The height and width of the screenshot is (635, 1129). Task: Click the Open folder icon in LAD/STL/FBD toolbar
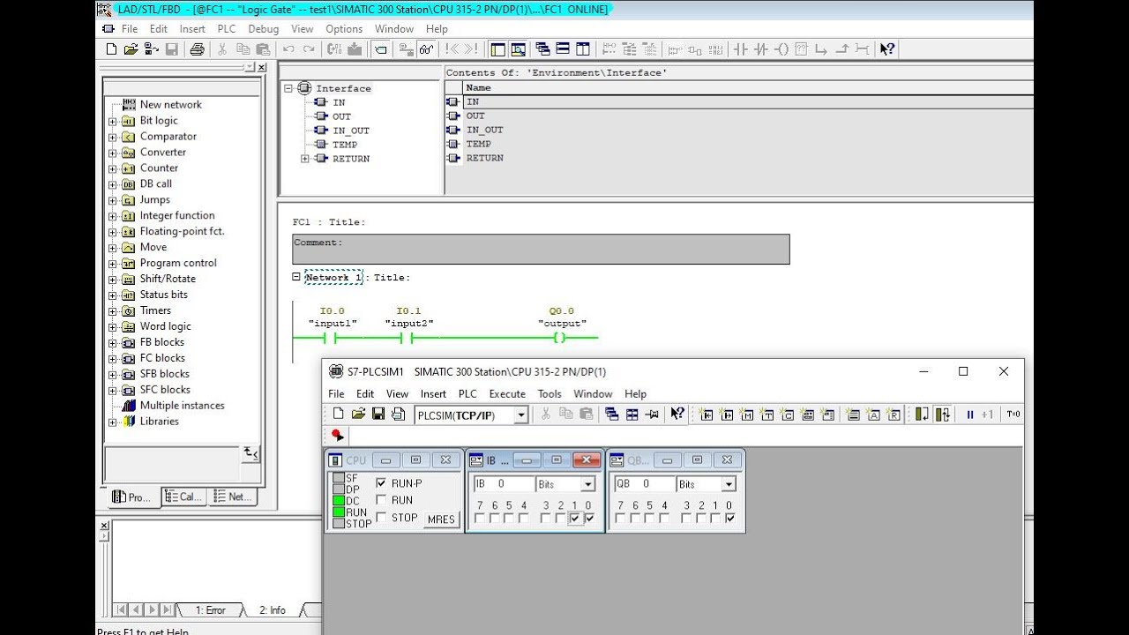(131, 49)
